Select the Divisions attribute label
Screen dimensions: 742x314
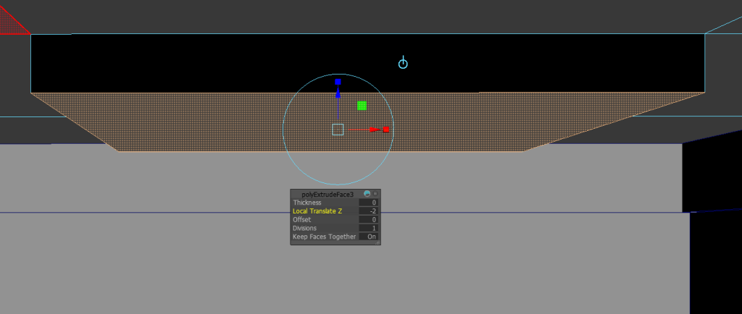(x=305, y=228)
